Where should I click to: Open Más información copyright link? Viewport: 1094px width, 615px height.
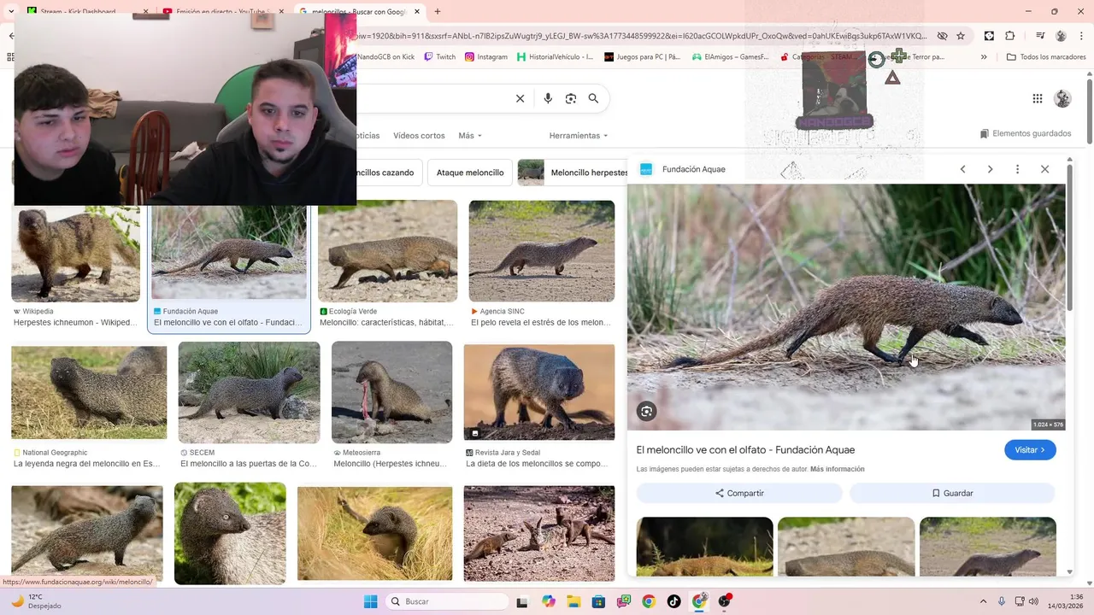(x=838, y=469)
